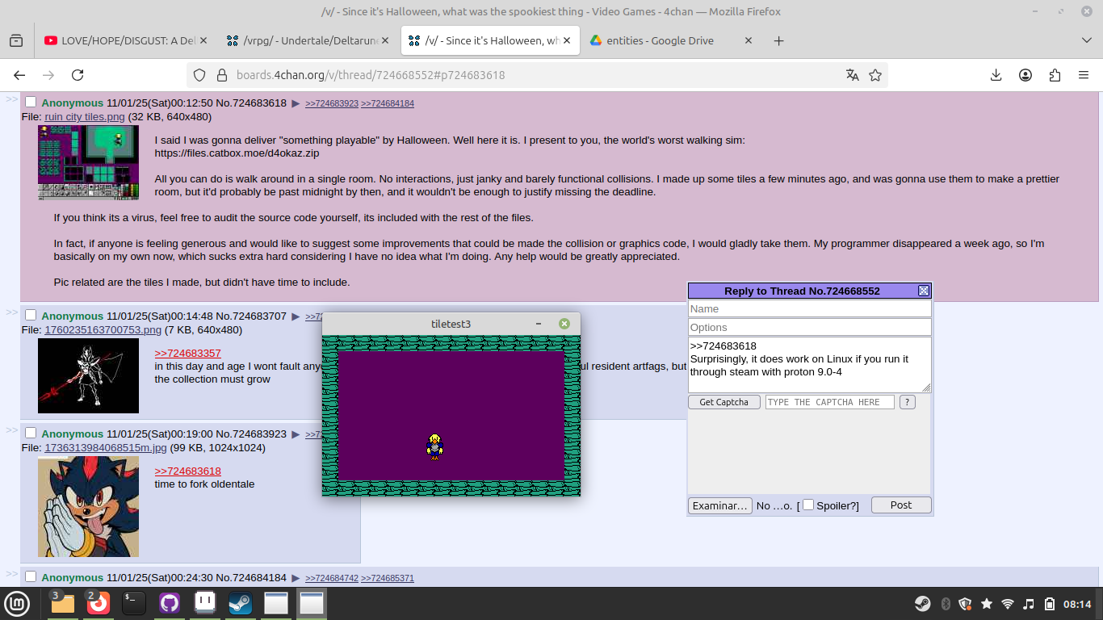Image resolution: width=1103 pixels, height=620 pixels.
Task: Open Bluetooth settings in the system tray
Action: 945,604
